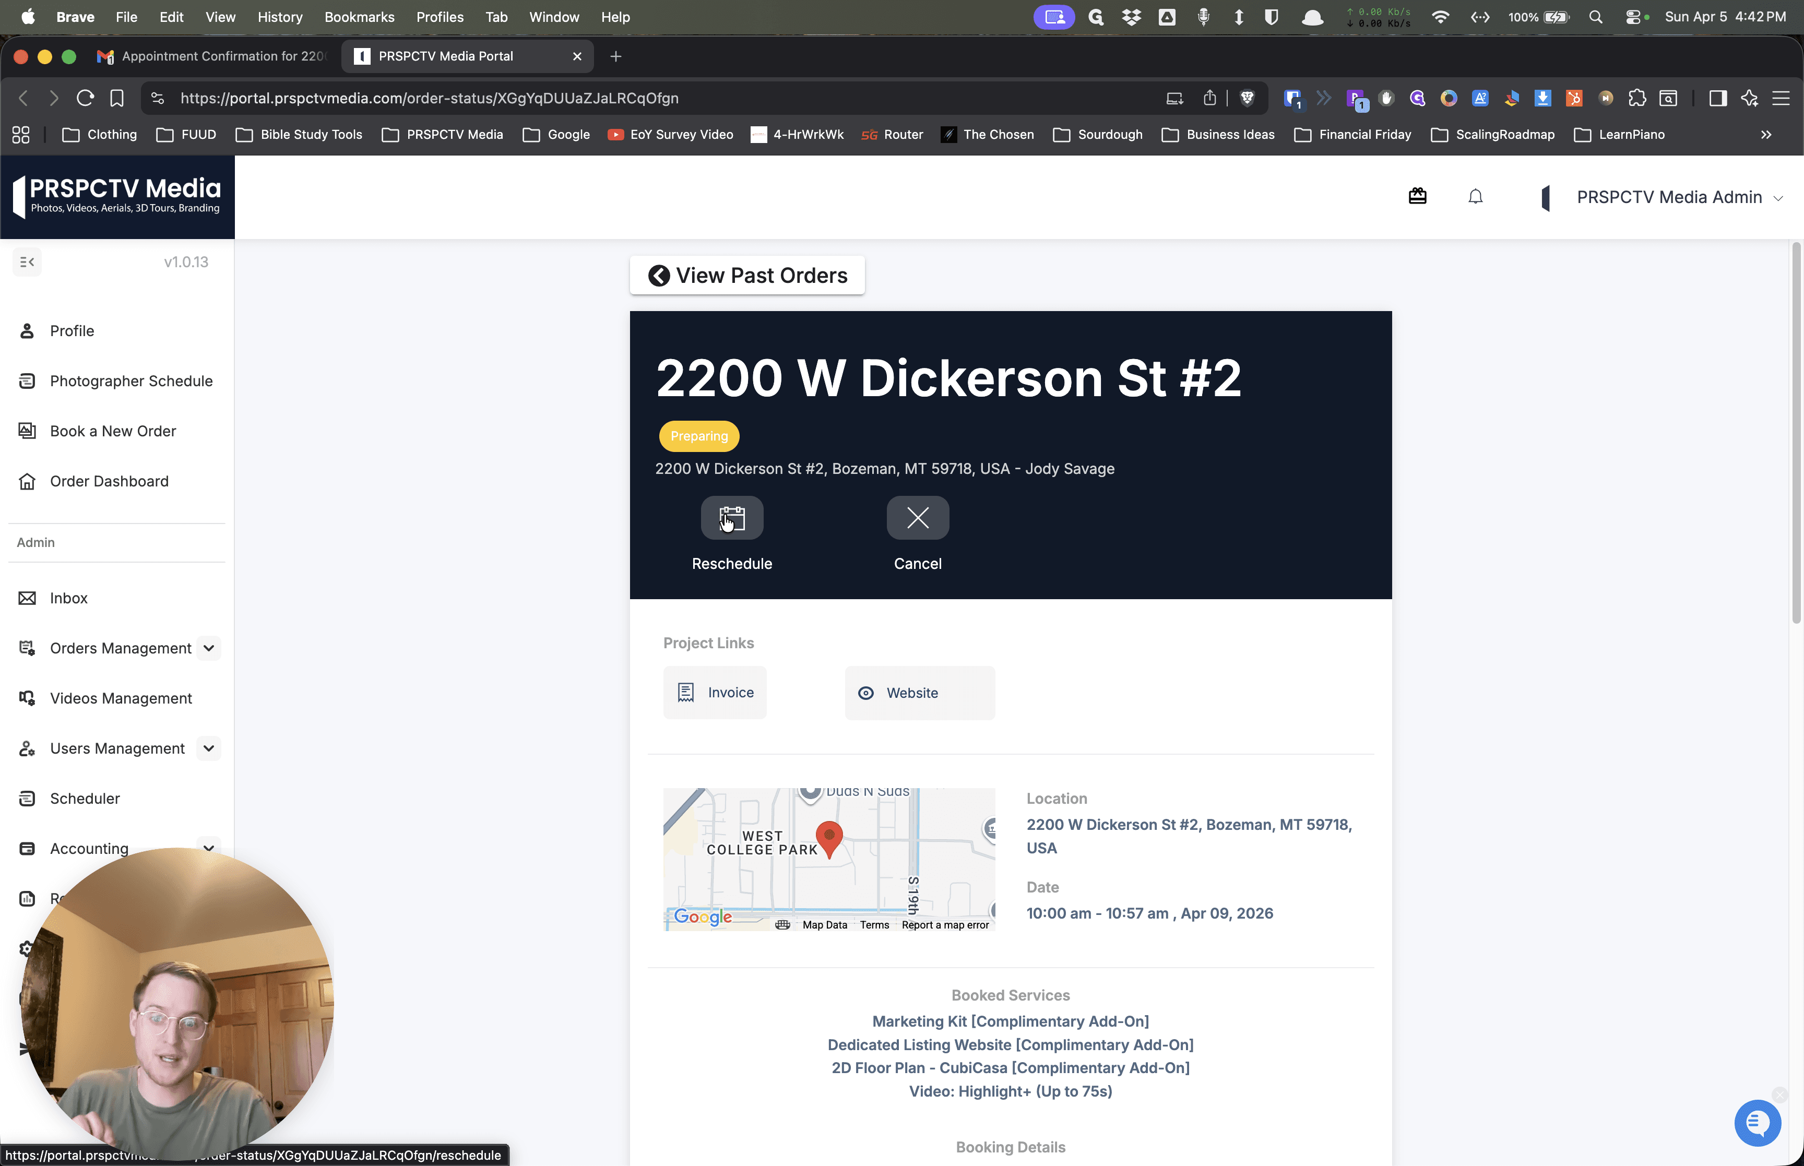
Task: Click the gift card icon in header
Action: (x=1417, y=197)
